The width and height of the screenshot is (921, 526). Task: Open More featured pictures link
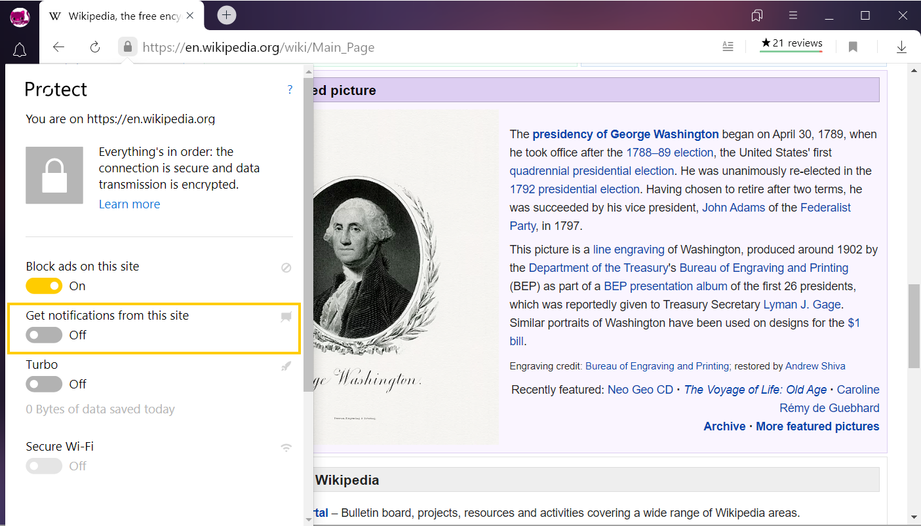pos(817,426)
